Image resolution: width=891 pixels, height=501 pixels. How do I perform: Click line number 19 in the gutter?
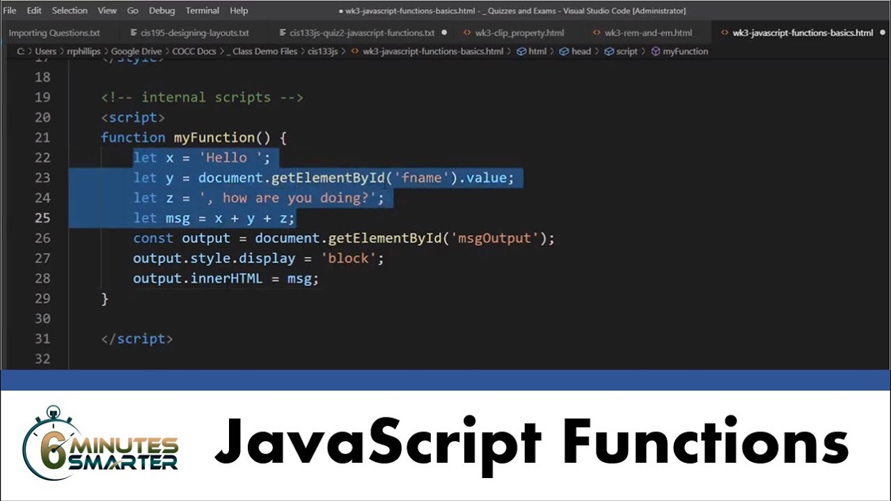[42, 97]
